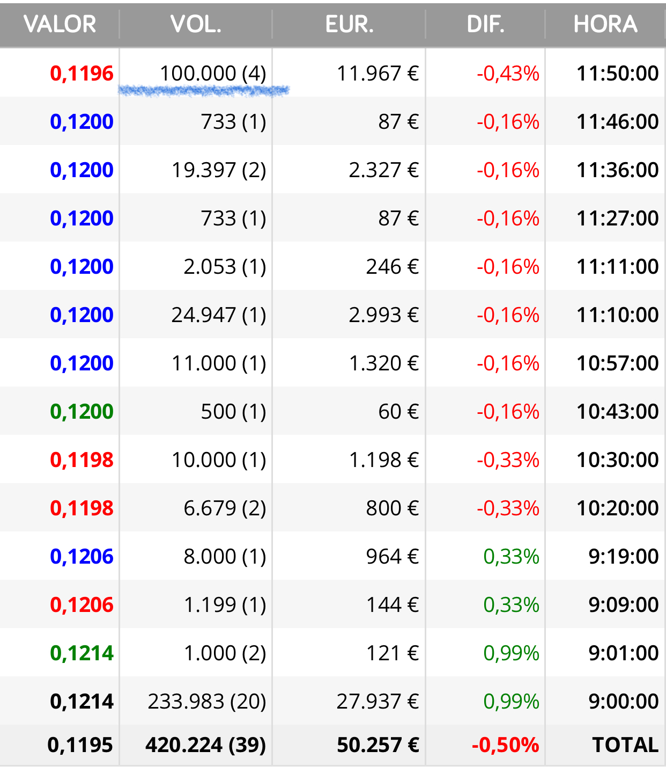Select the amount 1.198 €
666x773 pixels.
click(383, 460)
